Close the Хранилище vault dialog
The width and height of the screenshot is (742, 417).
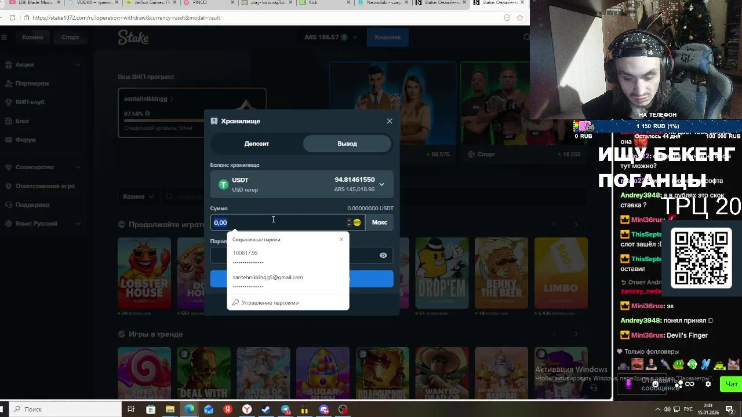pyautogui.click(x=390, y=121)
